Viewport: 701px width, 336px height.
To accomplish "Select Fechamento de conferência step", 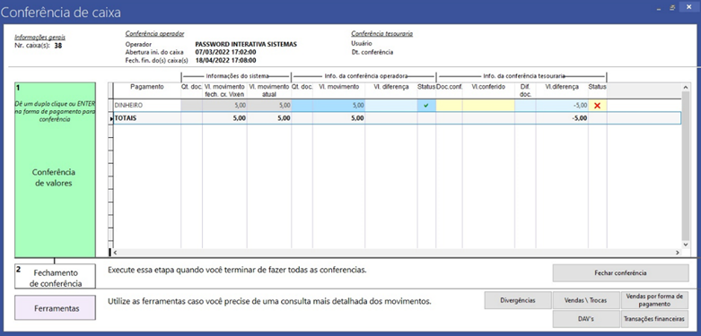I will [x=55, y=276].
